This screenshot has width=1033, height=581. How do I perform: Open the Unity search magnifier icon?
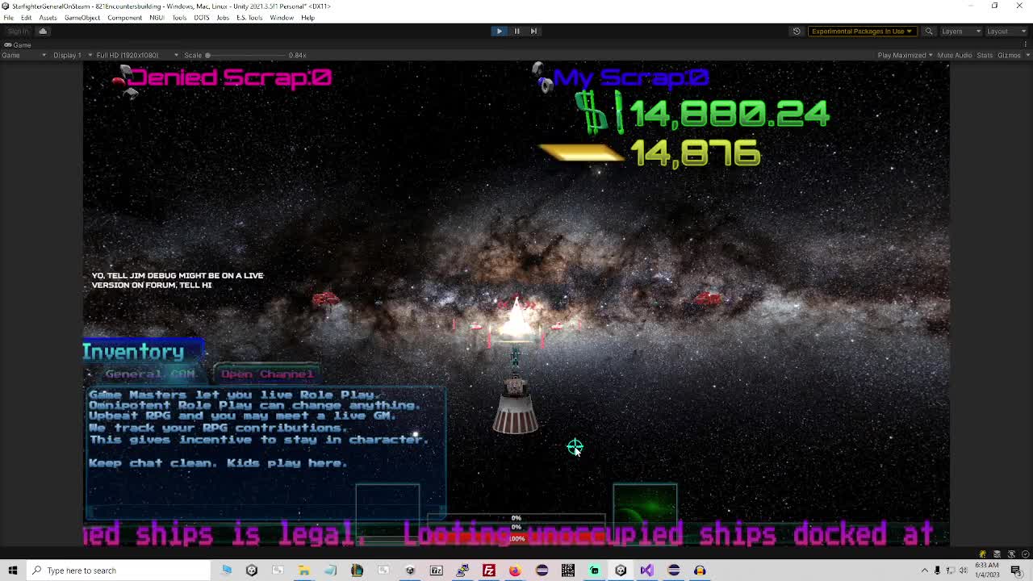click(x=929, y=31)
